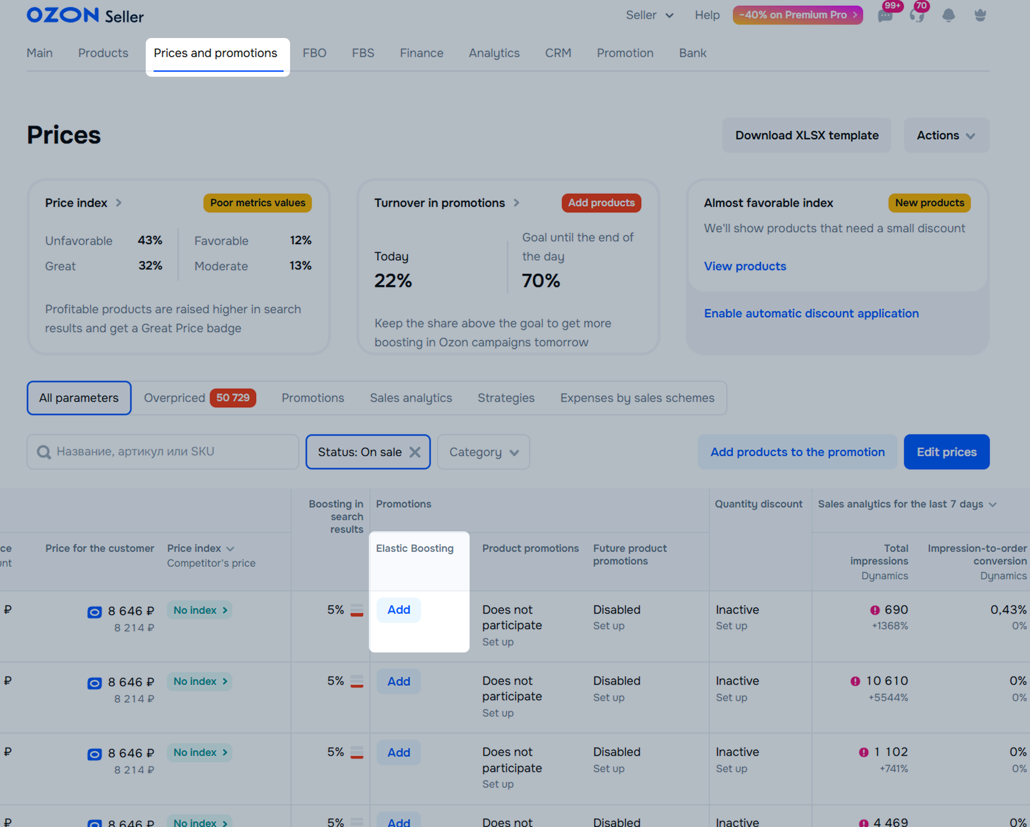Viewport: 1030px width, 827px height.
Task: Click the search magnifier icon
Action: pyautogui.click(x=44, y=452)
